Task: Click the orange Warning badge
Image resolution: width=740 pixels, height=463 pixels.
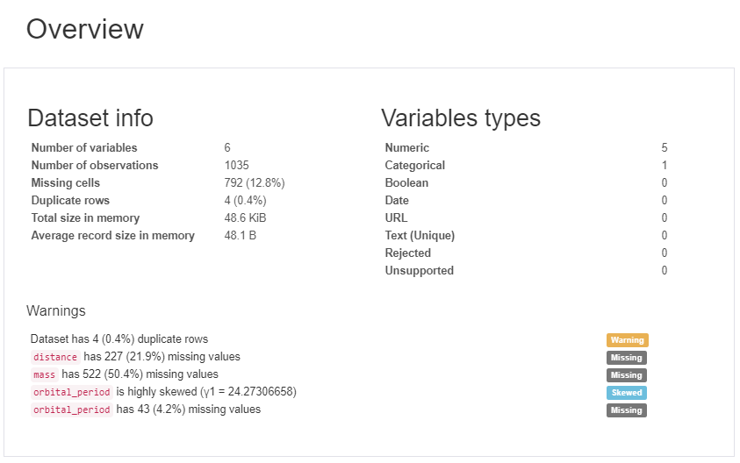Action: [x=627, y=340]
